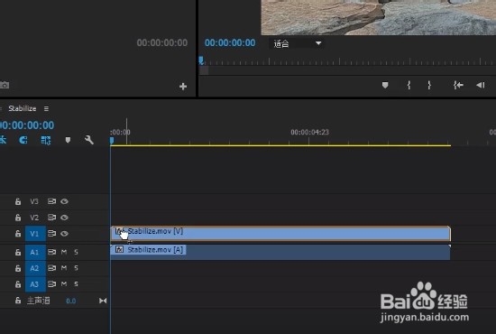Viewport: 496px width, 334px height.
Task: Mute track A1
Action: point(64,252)
